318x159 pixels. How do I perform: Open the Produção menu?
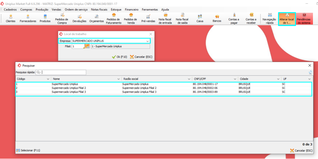42,9
